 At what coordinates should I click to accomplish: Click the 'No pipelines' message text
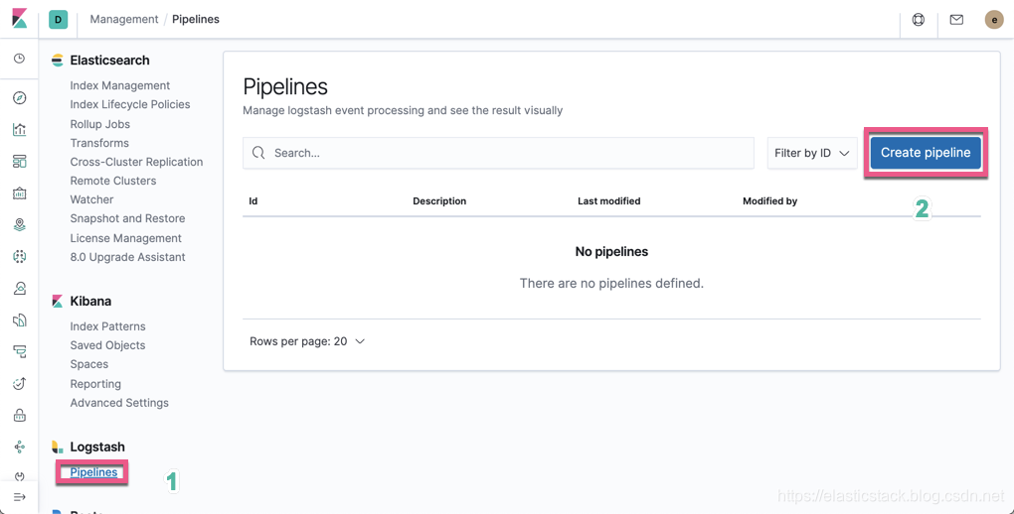click(x=611, y=251)
